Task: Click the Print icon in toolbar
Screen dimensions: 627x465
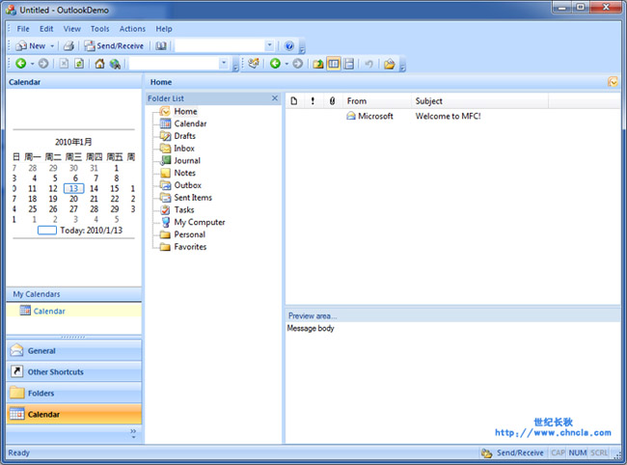Action: point(68,45)
